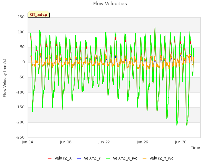Toggle the VelXYZ_X legend entry

tap(59, 158)
